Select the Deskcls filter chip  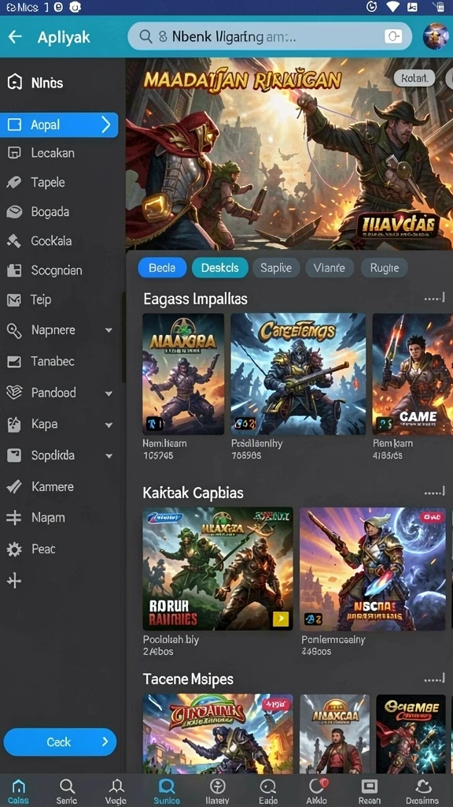pyautogui.click(x=220, y=268)
